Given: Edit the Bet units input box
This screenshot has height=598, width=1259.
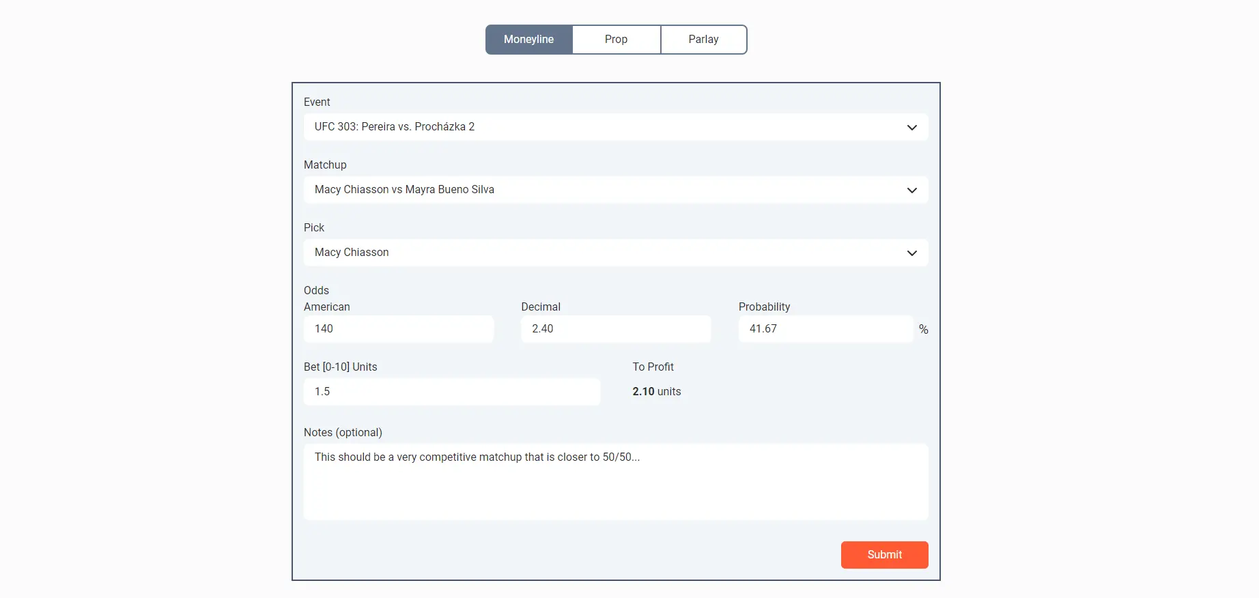Looking at the screenshot, I should coord(451,392).
